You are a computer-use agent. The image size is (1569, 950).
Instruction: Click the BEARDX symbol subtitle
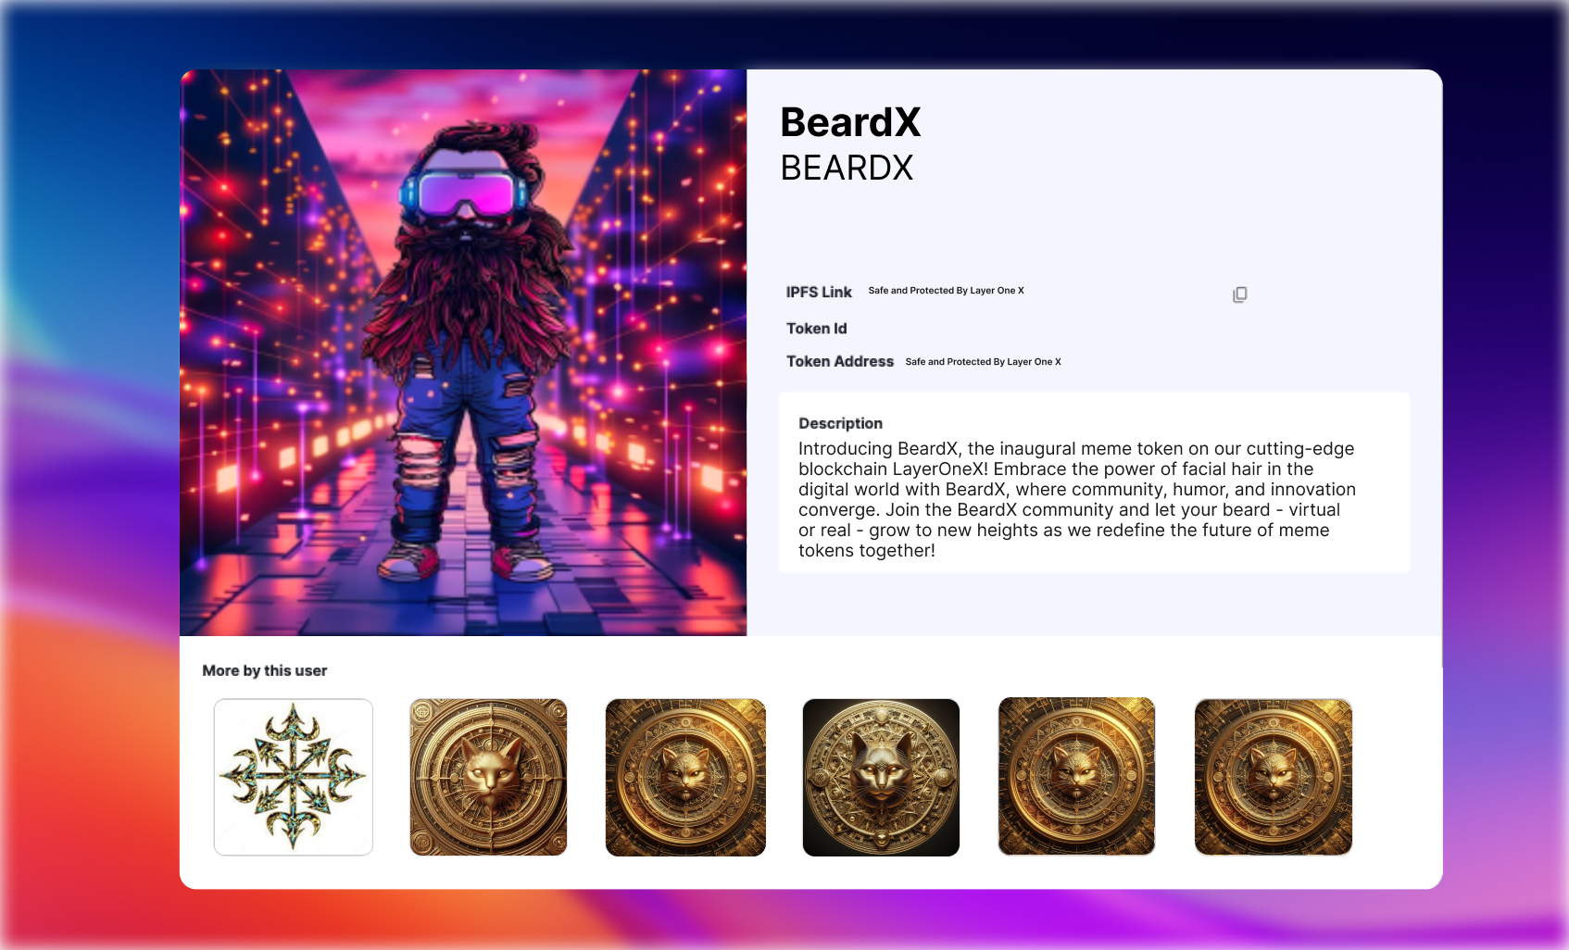point(847,168)
